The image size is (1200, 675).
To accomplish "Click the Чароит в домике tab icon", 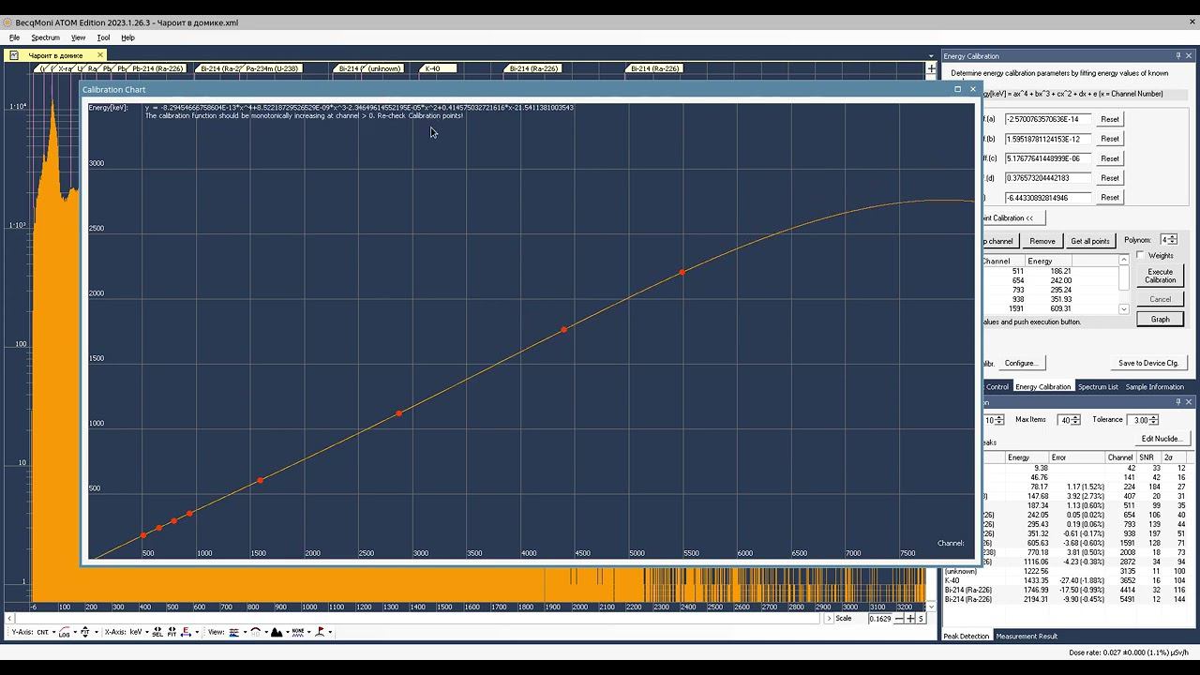I will [x=14, y=55].
